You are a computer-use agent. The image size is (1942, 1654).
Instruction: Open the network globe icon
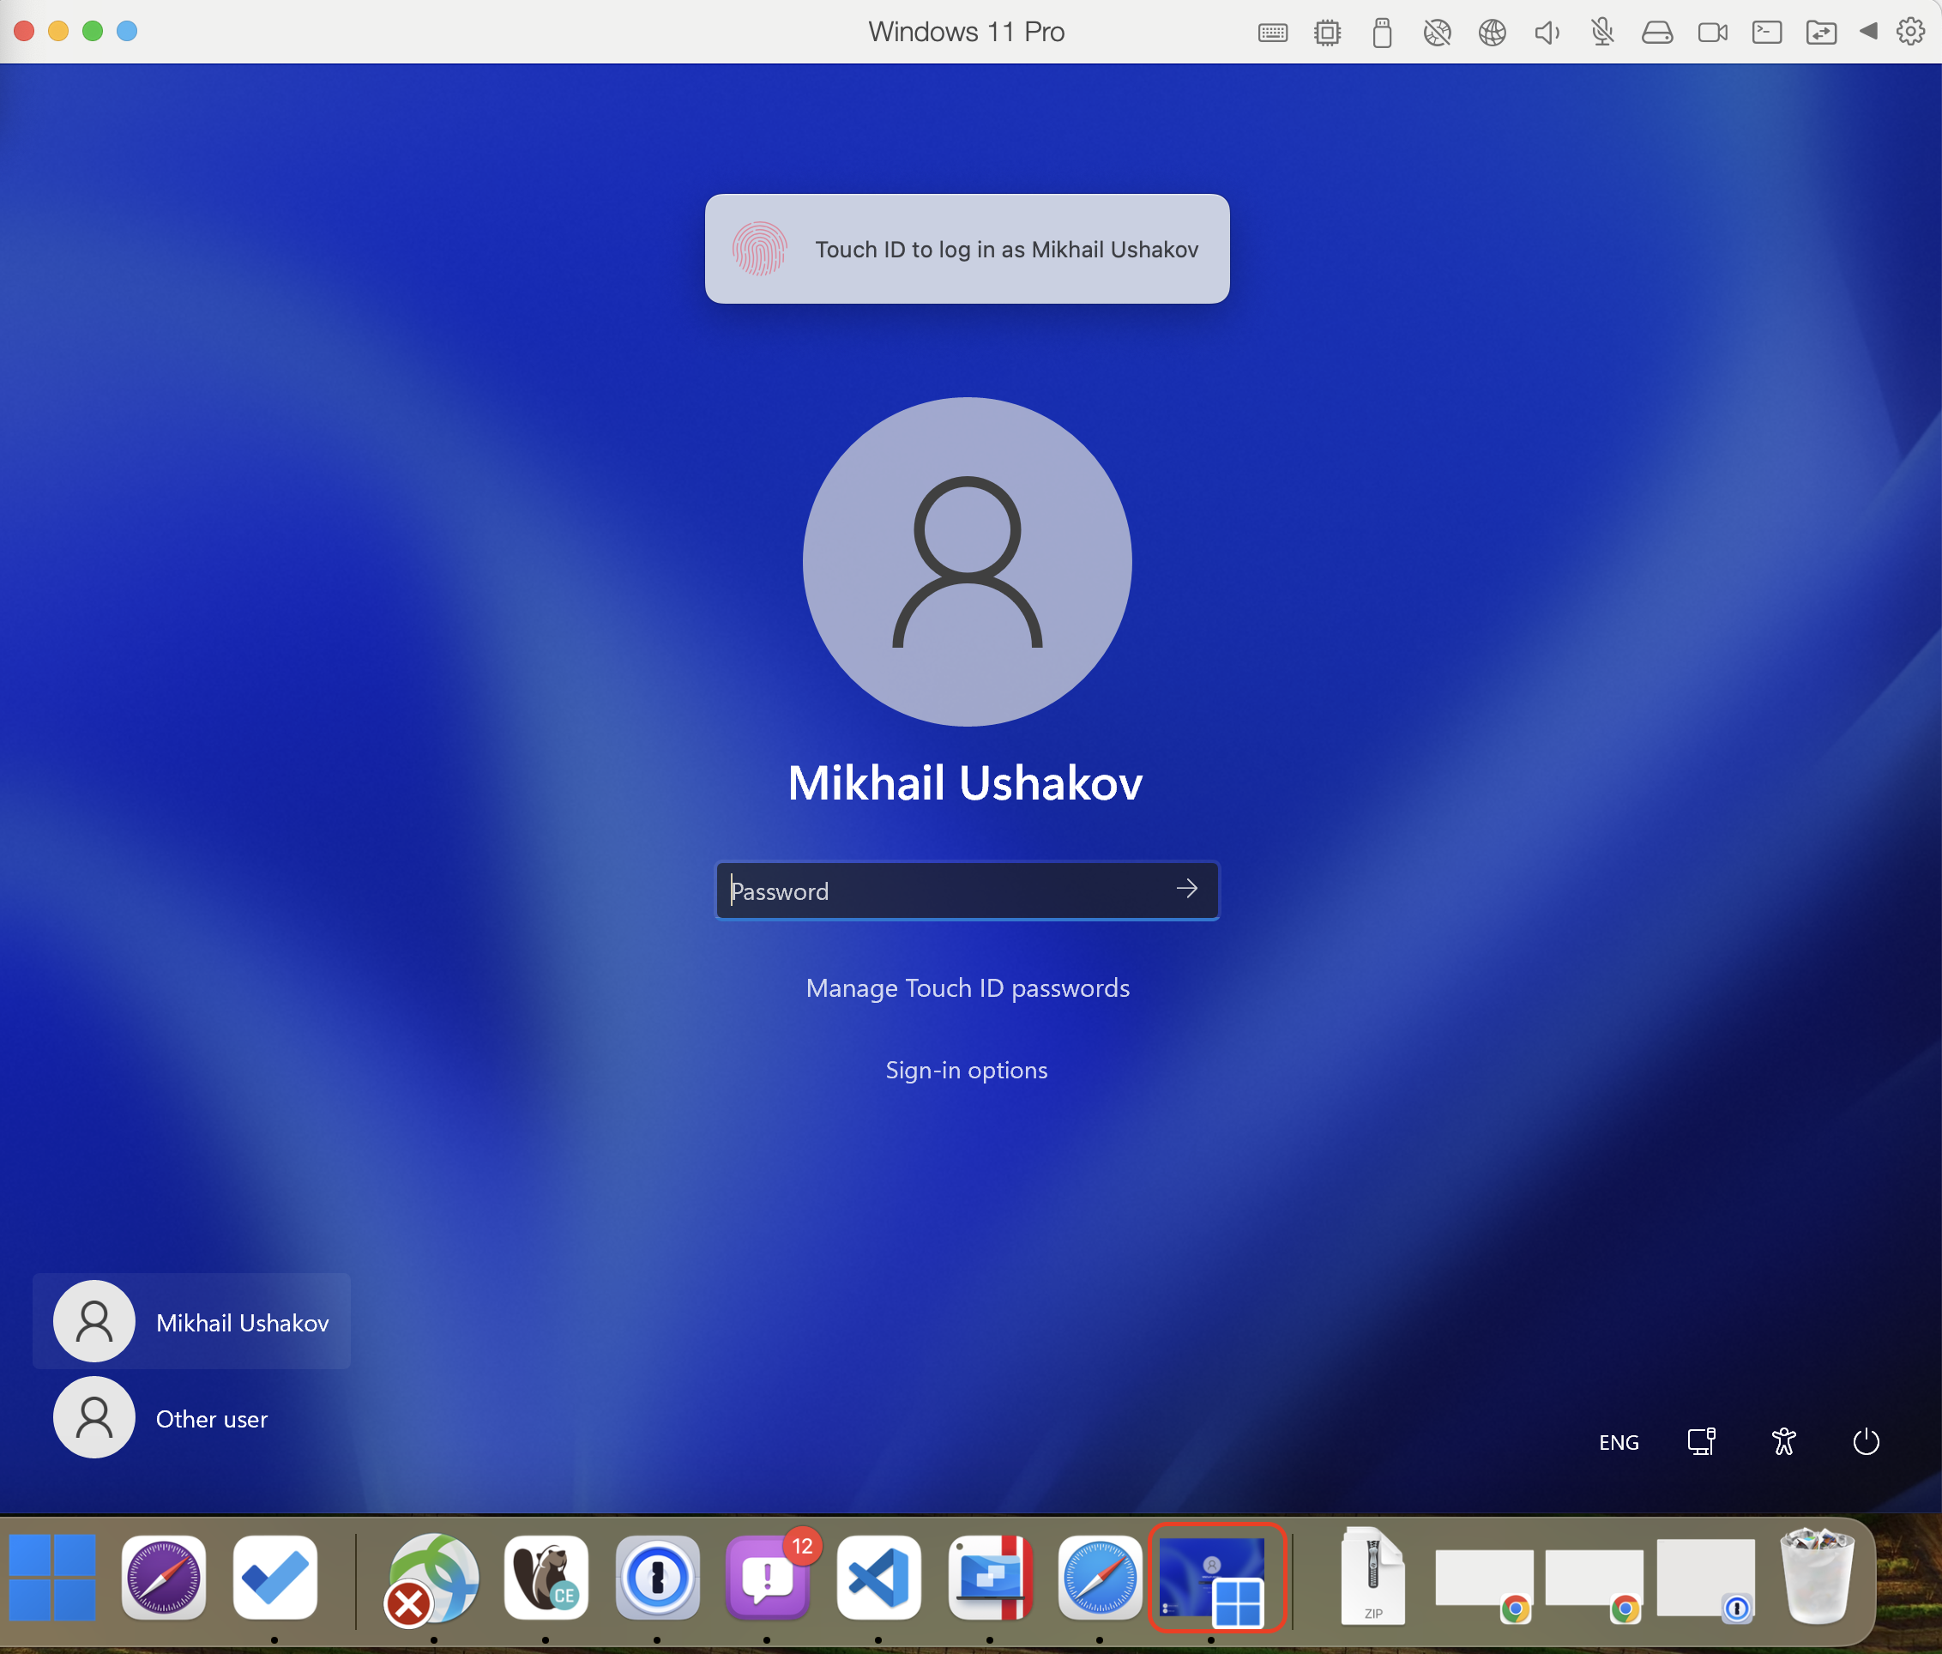click(x=1491, y=33)
